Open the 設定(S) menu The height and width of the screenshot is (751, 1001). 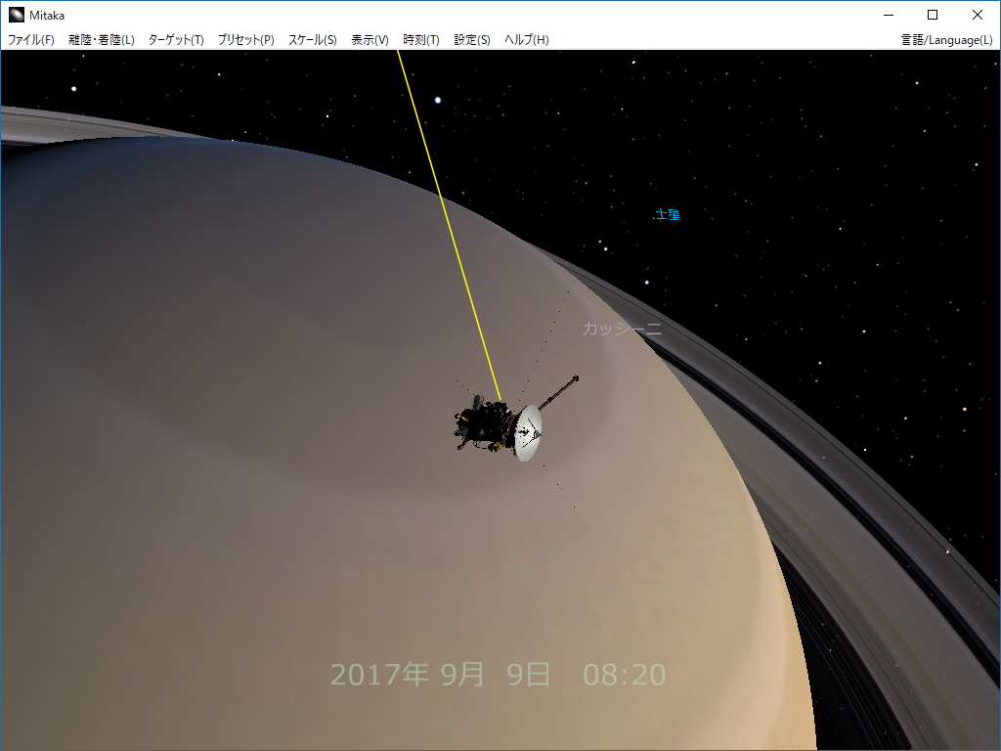470,40
